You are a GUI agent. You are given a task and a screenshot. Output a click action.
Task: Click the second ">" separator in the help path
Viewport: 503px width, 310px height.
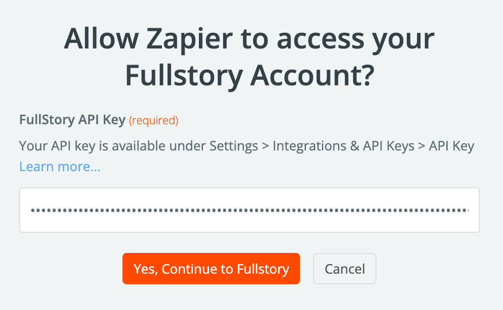point(421,146)
